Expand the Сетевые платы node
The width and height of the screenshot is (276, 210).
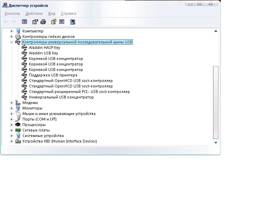(x=11, y=130)
